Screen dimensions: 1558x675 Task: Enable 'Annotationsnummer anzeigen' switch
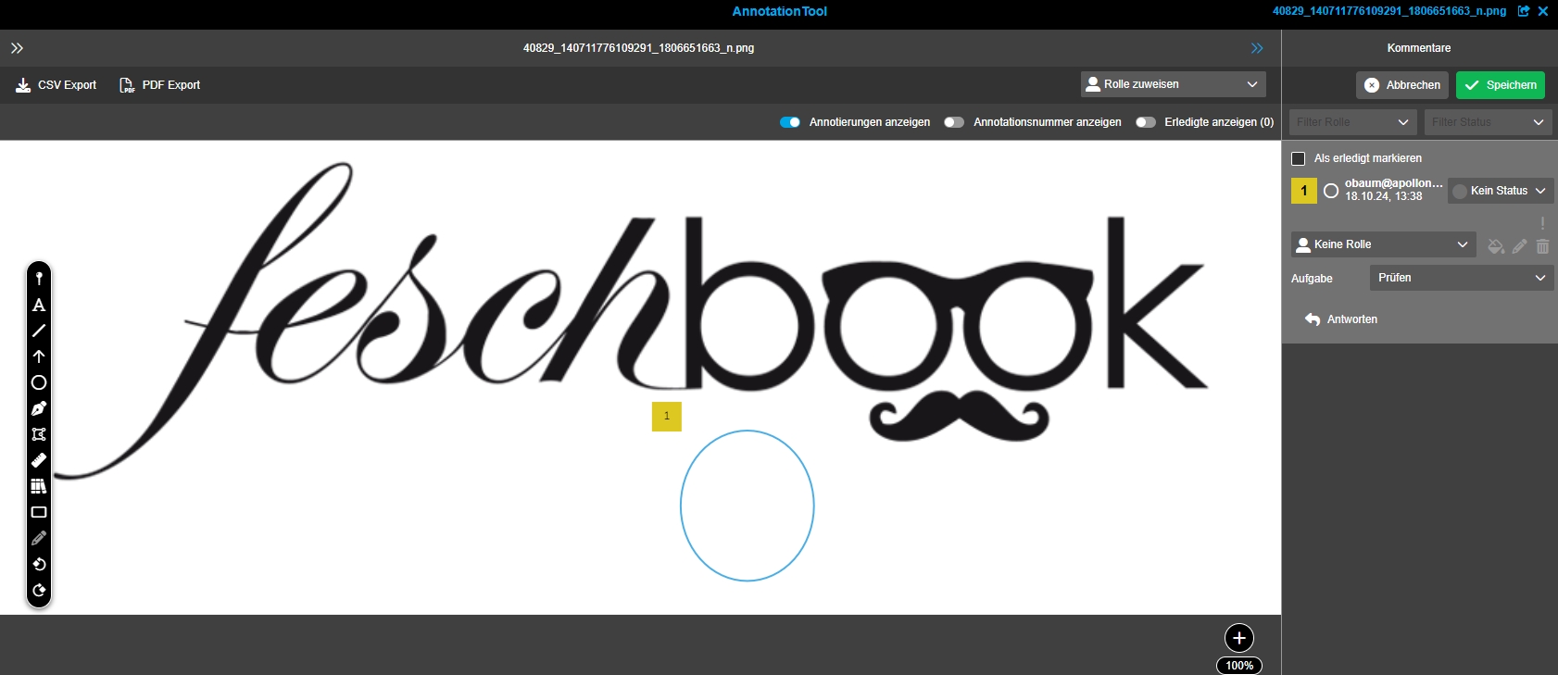click(x=954, y=122)
